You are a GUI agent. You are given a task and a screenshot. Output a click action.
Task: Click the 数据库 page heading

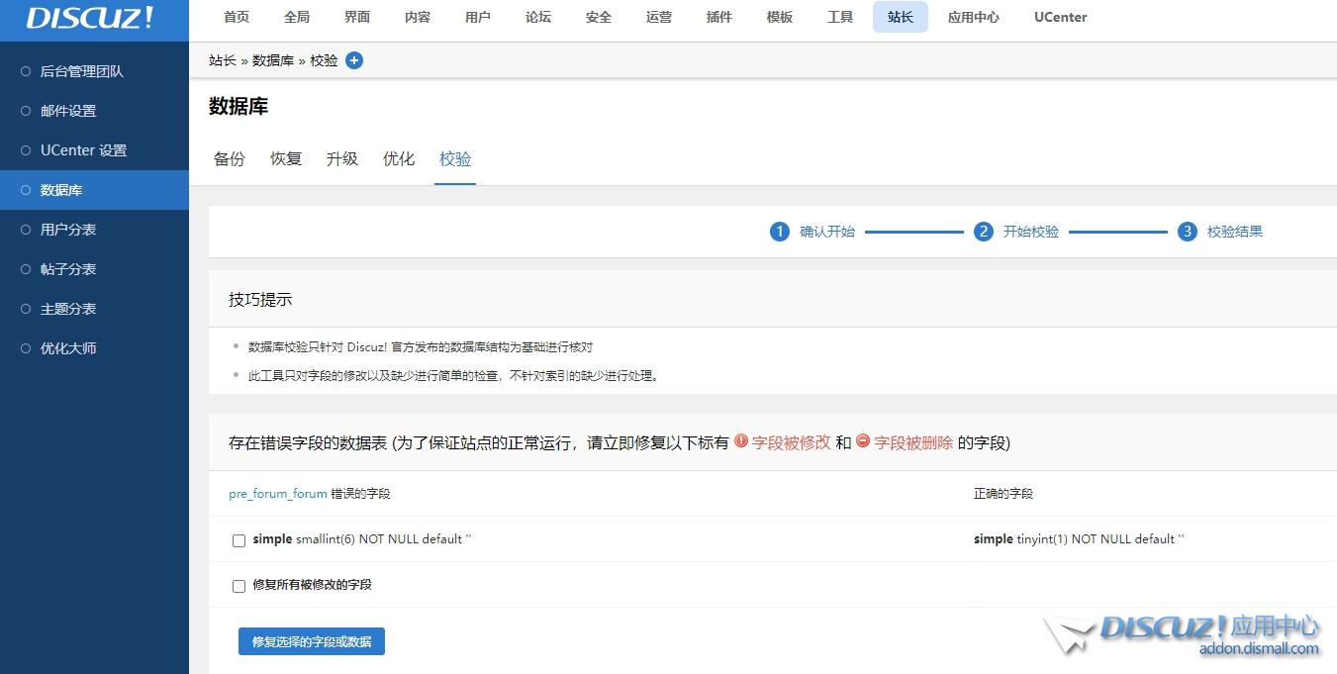click(x=239, y=106)
